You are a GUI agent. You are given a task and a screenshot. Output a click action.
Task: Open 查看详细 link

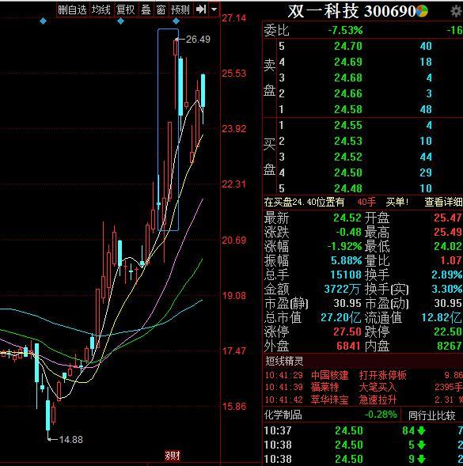443,202
